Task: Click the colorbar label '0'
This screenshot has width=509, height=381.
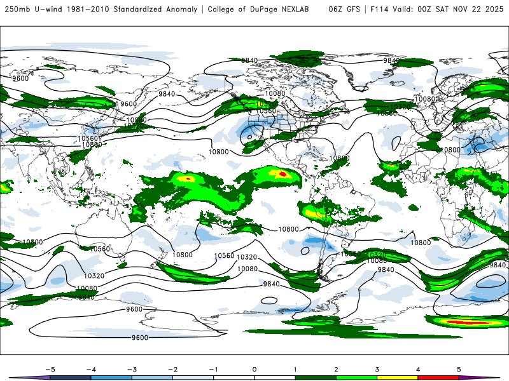Action: (x=254, y=370)
